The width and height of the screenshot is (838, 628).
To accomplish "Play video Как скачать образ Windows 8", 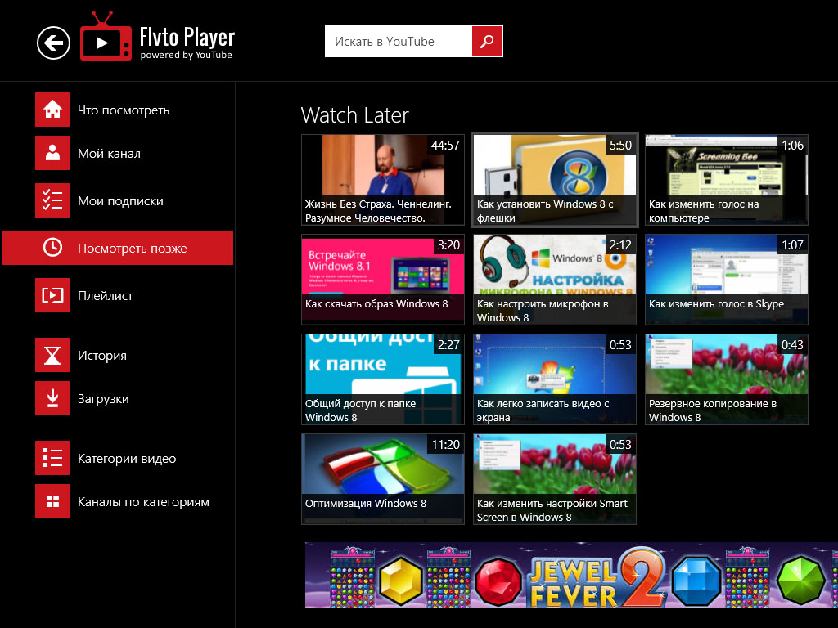I will click(383, 280).
